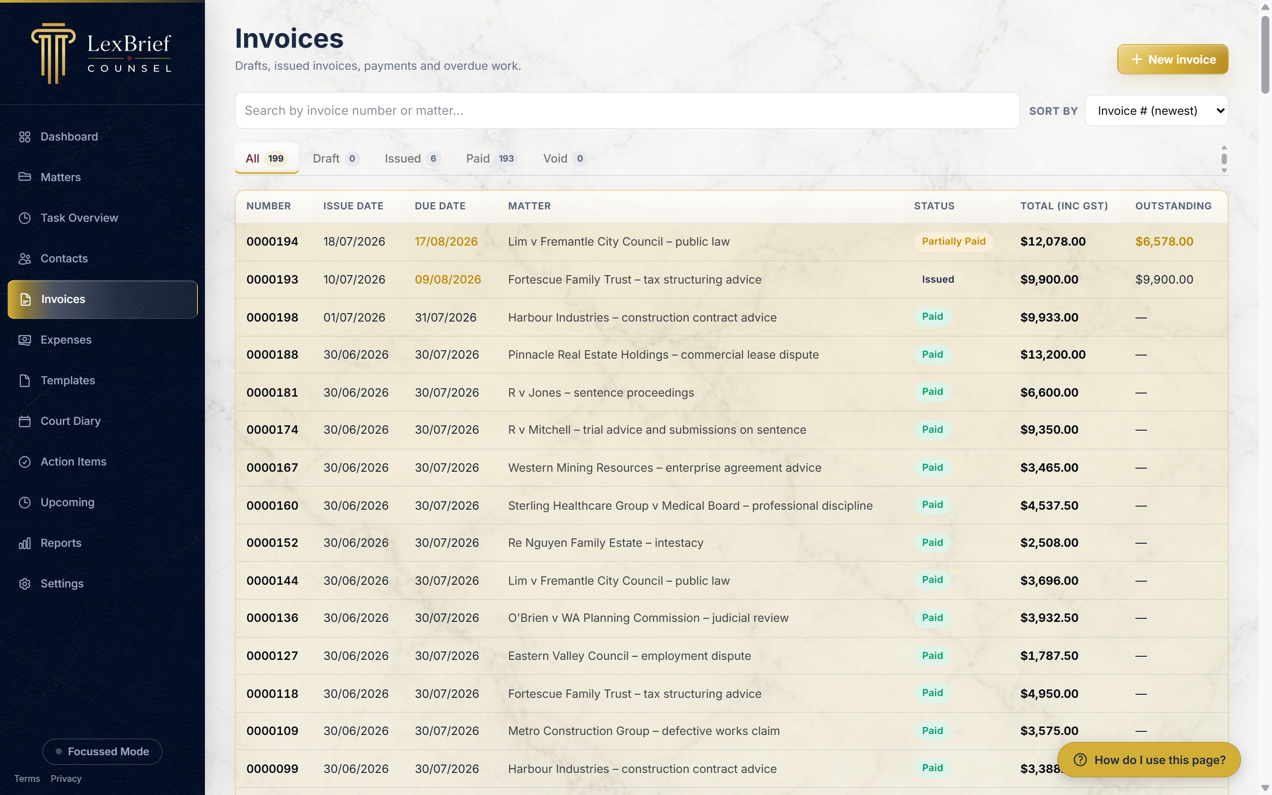This screenshot has width=1272, height=795.
Task: Click the Reports bar chart icon
Action: point(25,543)
